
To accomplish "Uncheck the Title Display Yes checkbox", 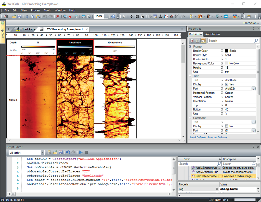I will [x=226, y=84].
